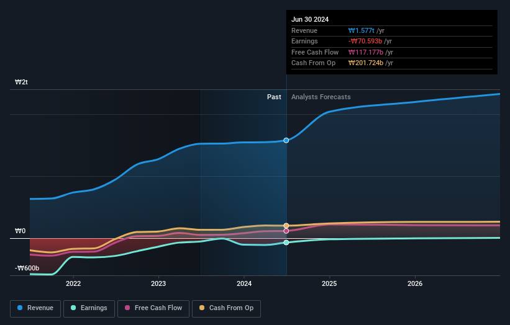Click the Jun 30 2024 tooltip date
Viewport: 510px width, 325px height.
[310, 19]
